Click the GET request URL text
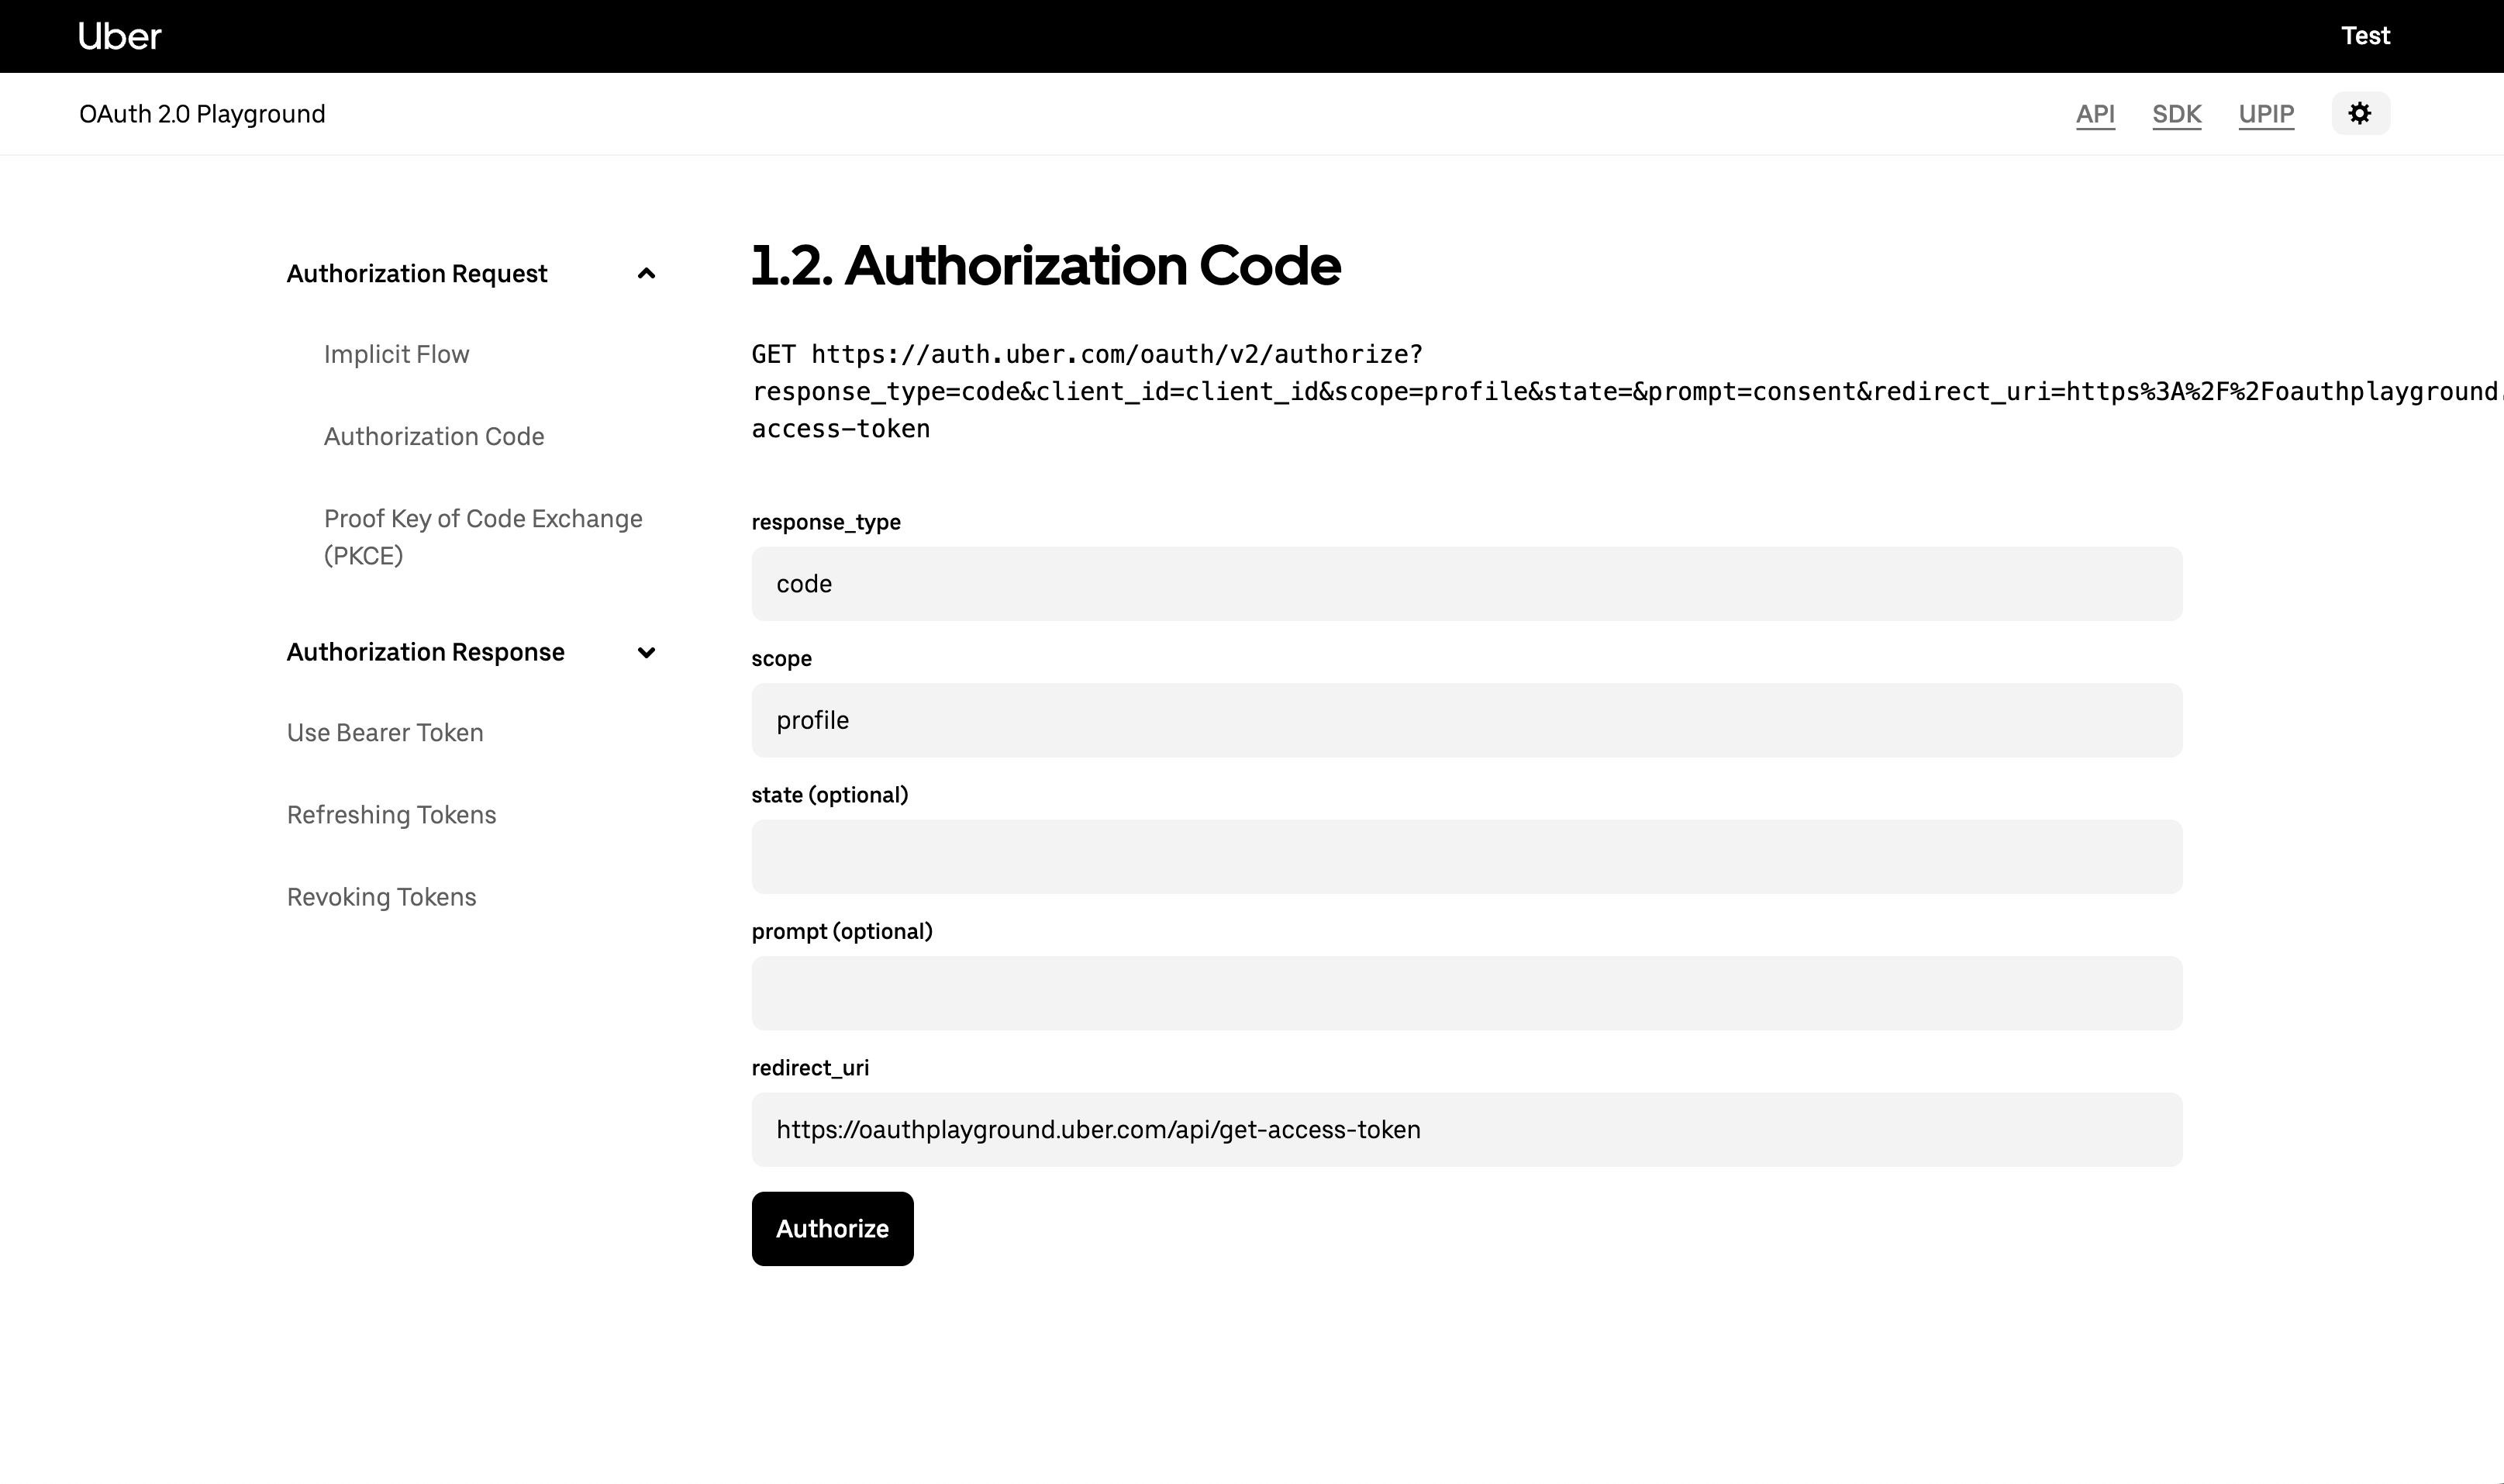The width and height of the screenshot is (2504, 1484). [1627, 391]
